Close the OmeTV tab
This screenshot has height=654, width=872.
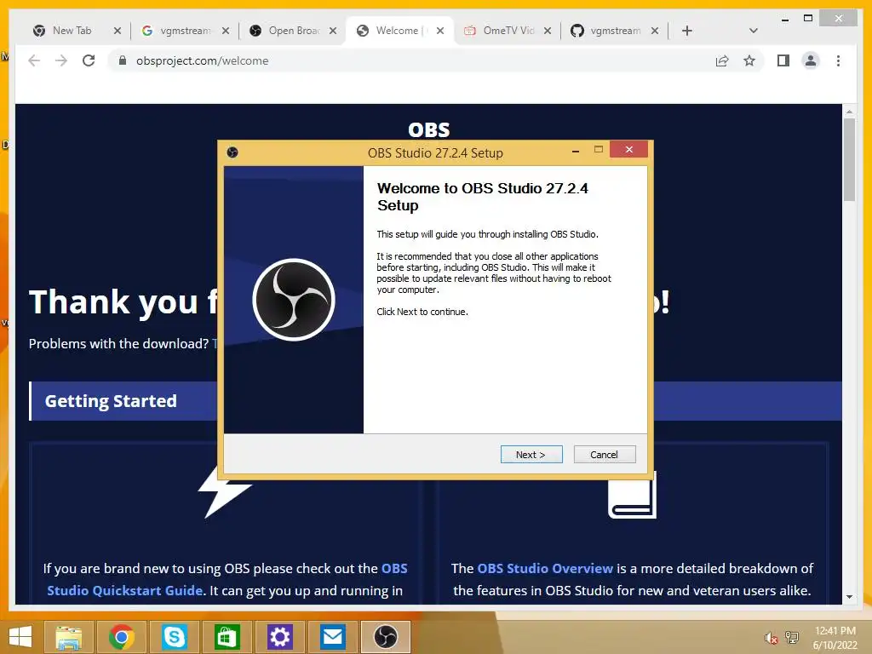click(548, 32)
